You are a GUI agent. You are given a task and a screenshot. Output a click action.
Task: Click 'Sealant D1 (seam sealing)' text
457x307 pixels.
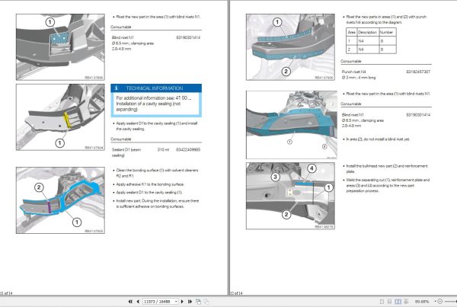[126, 152]
